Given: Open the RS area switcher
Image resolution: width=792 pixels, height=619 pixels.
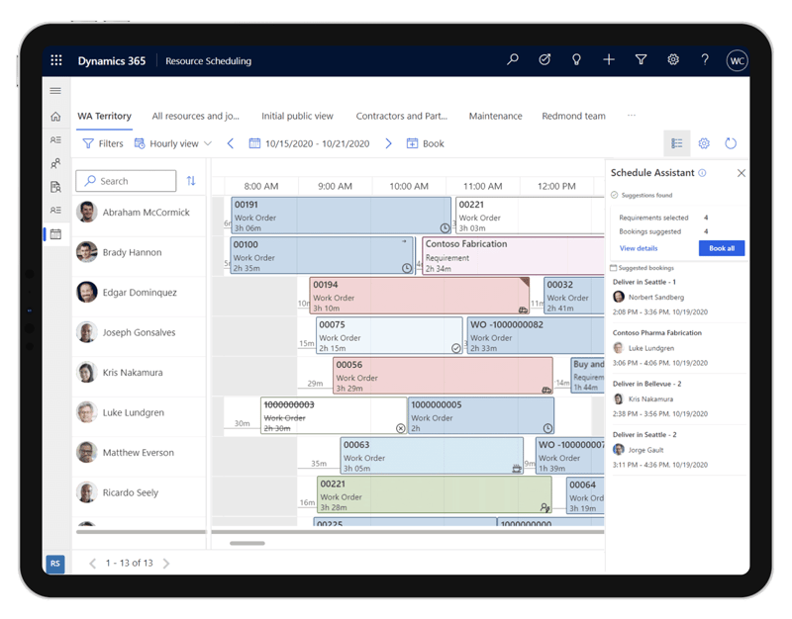Looking at the screenshot, I should tap(55, 563).
